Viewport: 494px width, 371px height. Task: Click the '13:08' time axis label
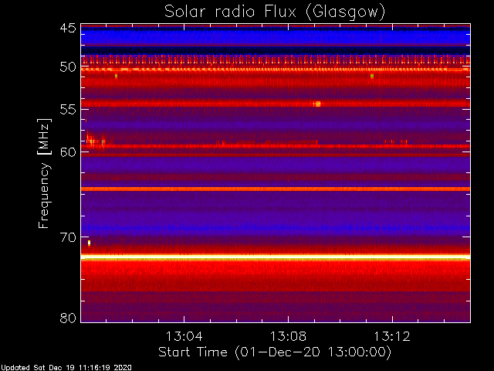click(x=288, y=336)
